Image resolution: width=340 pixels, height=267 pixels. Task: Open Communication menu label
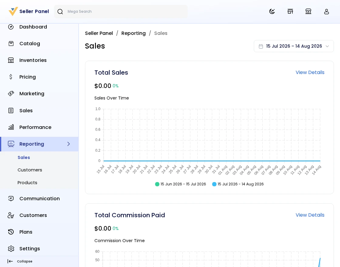coord(39,198)
